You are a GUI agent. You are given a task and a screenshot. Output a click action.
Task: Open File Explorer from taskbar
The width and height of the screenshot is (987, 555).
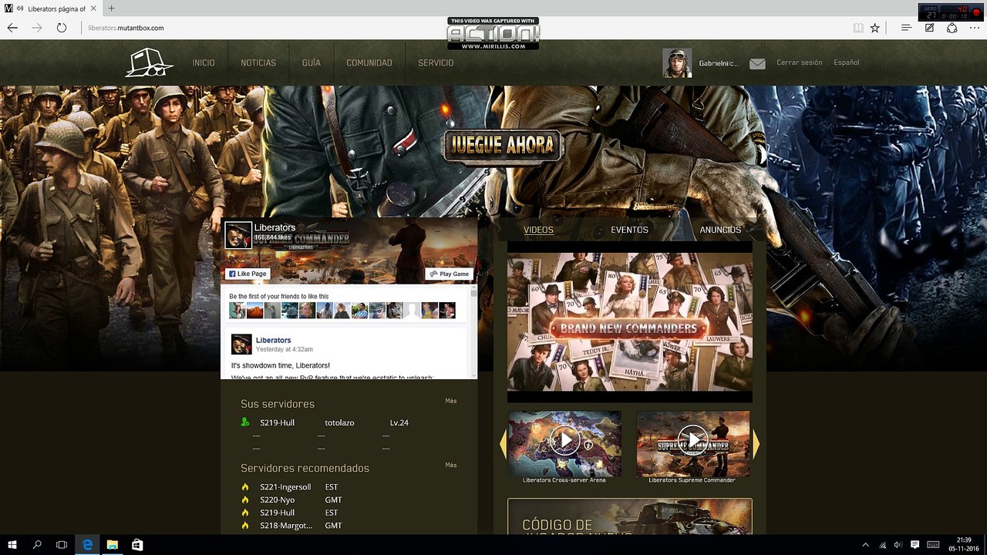click(x=112, y=544)
